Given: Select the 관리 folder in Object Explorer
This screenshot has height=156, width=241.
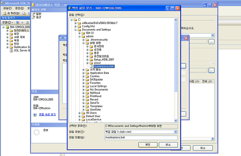Looking at the screenshot, I should tap(16, 44).
